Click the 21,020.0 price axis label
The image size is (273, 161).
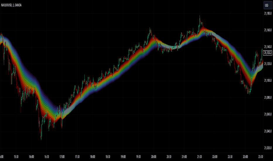268,148
